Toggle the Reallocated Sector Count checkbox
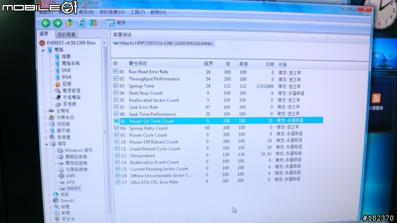The width and height of the screenshot is (397, 223). click(x=116, y=100)
